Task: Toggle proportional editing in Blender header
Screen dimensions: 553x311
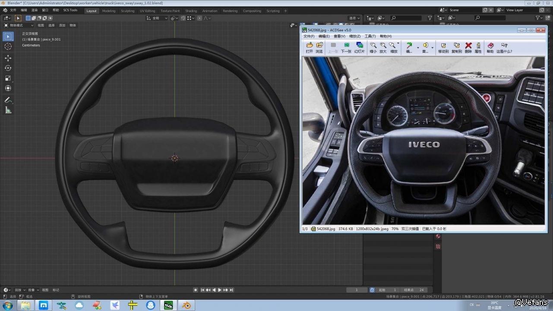Action: pyautogui.click(x=199, y=18)
